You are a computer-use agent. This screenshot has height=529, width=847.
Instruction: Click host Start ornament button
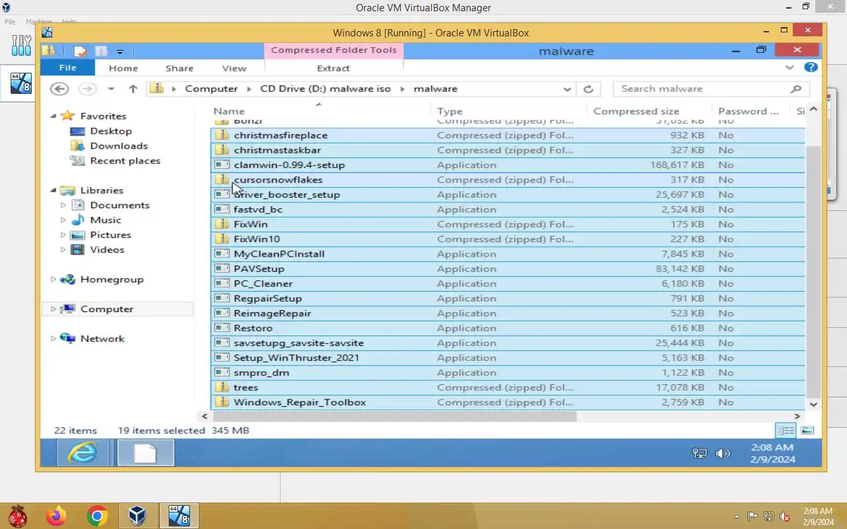(x=17, y=516)
